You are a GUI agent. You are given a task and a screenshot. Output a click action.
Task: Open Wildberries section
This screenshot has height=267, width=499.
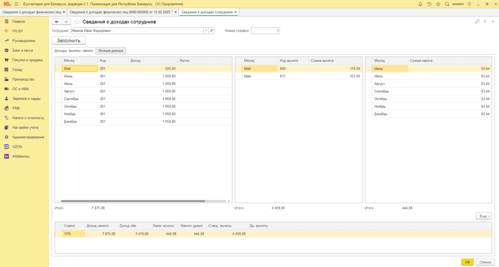tap(20, 156)
